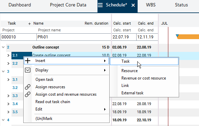
Task: Click task ID link 2.1
Action: (x=15, y=55)
